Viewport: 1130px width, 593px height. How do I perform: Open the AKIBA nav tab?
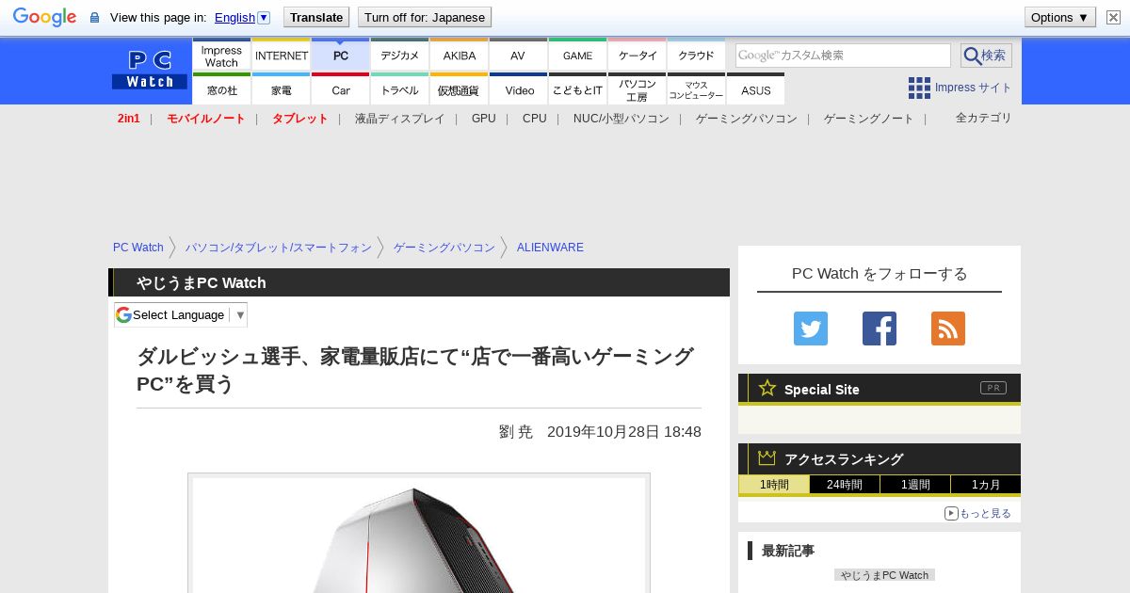(x=460, y=56)
